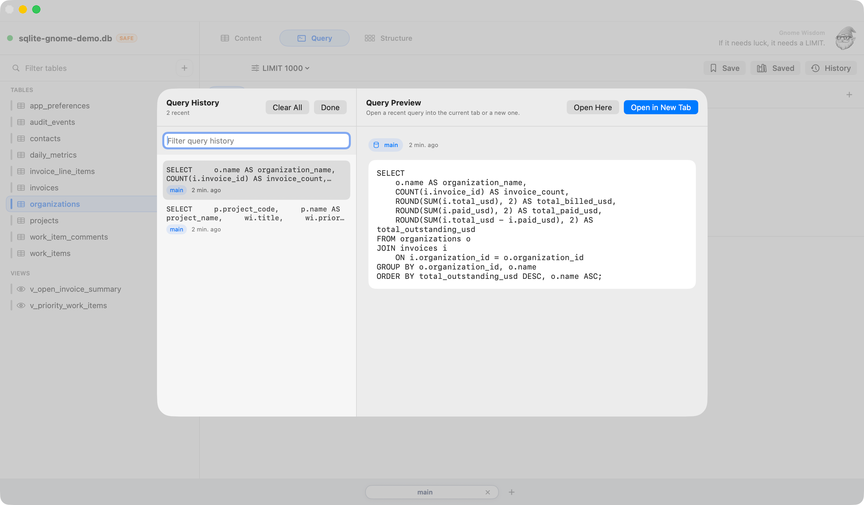Viewport: 864px width, 505px height.
Task: Click the main database badge in preview
Action: pyautogui.click(x=385, y=145)
